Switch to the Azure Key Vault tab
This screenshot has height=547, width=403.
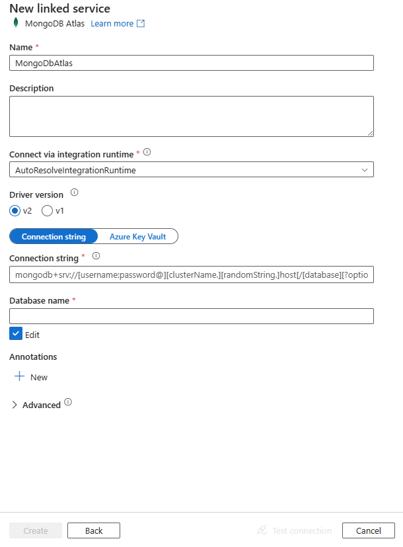coord(137,235)
